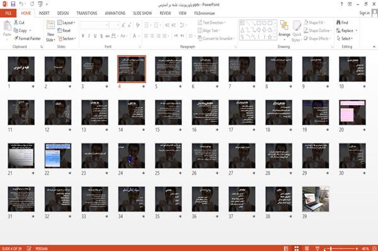Toggle italic formatting
378x251 pixels.
[89, 36]
